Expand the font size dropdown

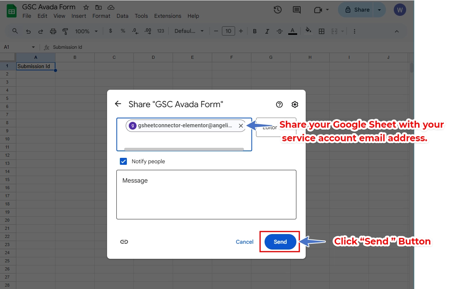tap(228, 31)
